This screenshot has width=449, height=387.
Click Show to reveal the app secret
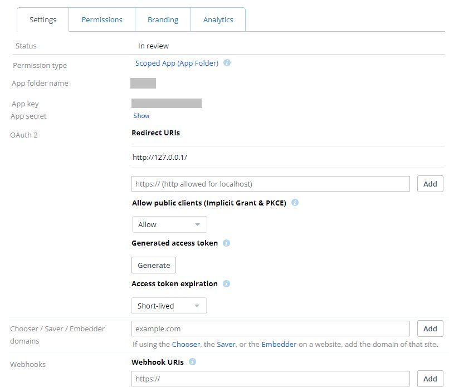[141, 116]
